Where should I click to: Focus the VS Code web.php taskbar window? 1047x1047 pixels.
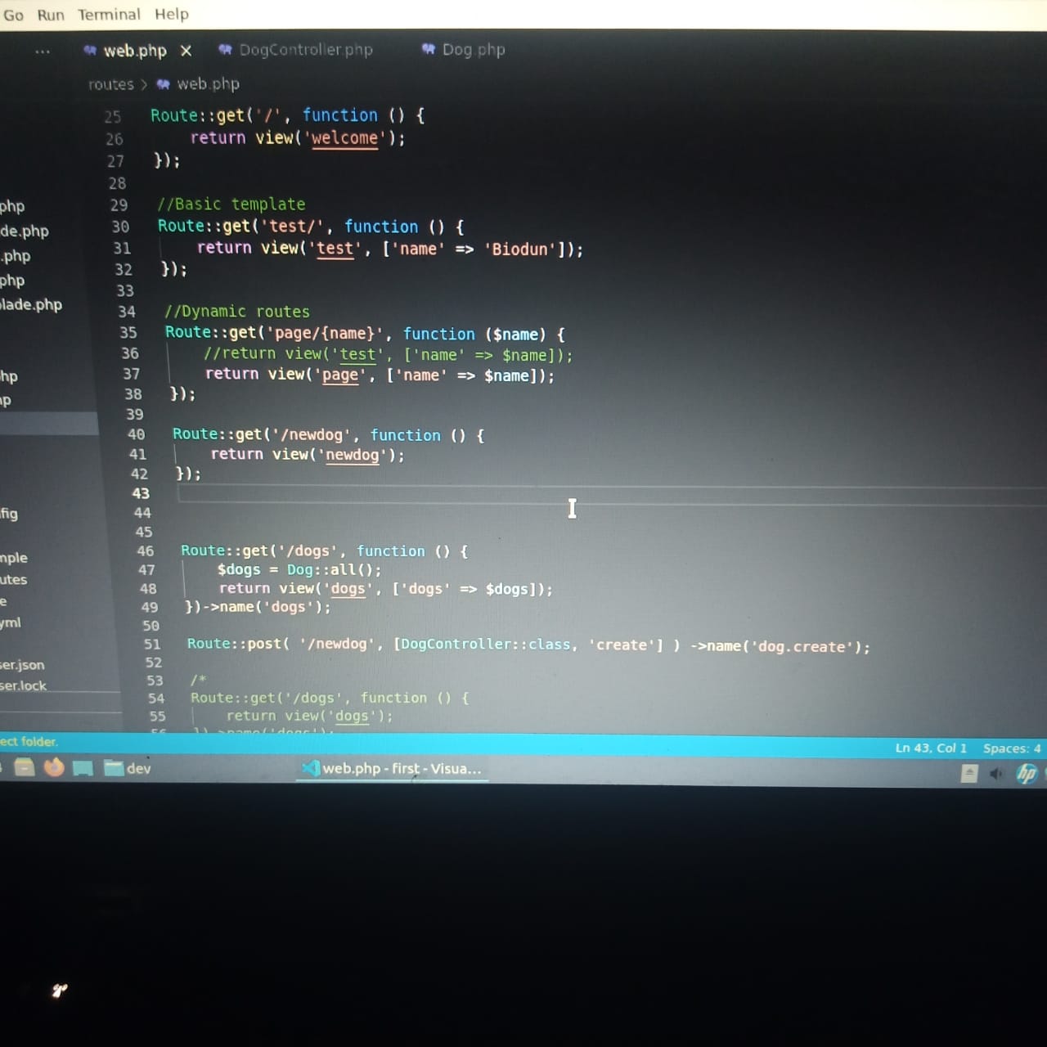393,768
